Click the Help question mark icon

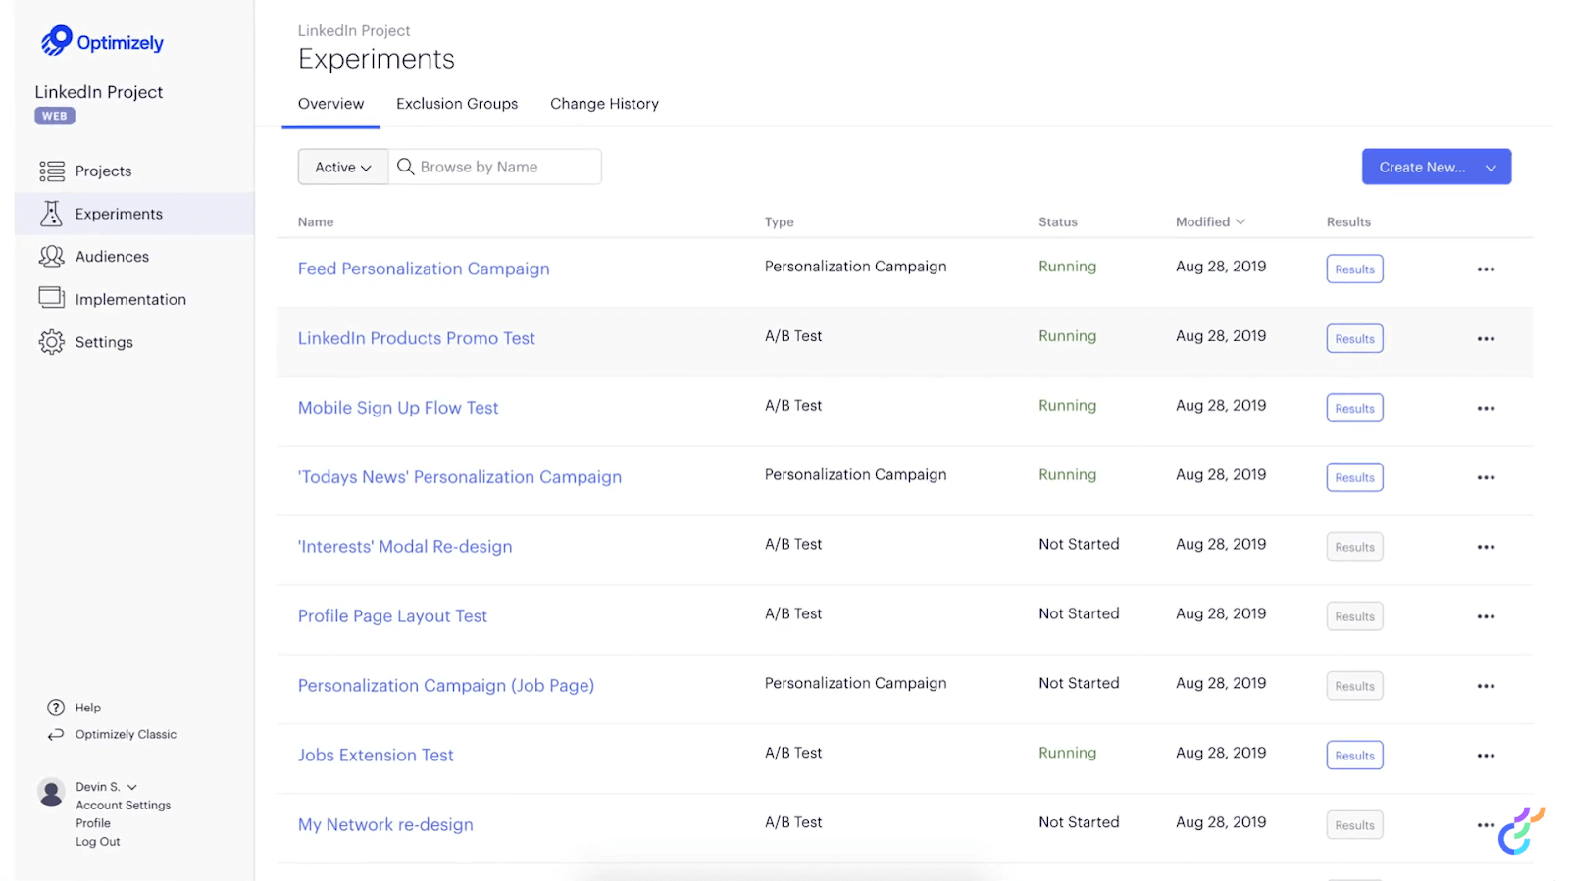(56, 708)
